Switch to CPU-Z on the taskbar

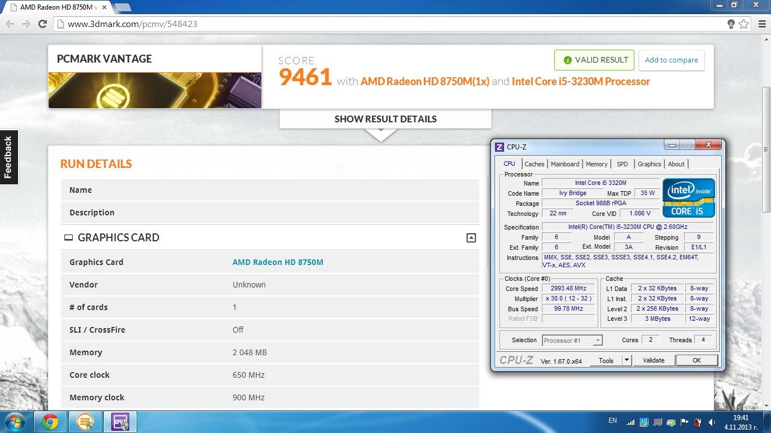pos(120,422)
